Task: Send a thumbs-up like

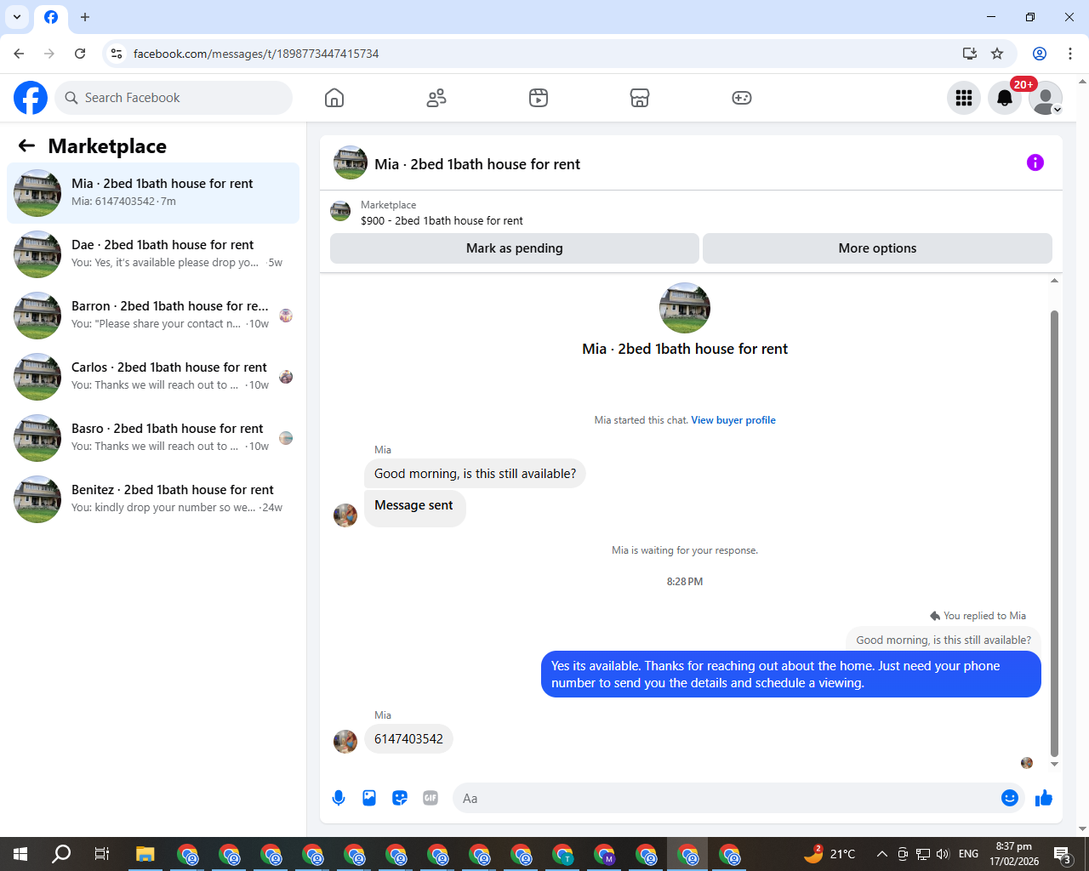Action: point(1044,798)
